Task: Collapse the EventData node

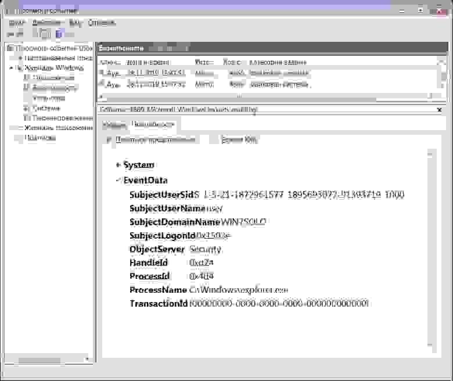Action: (118, 180)
